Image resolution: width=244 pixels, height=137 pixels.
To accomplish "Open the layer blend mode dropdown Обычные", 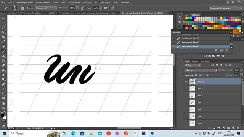I will tap(201, 70).
